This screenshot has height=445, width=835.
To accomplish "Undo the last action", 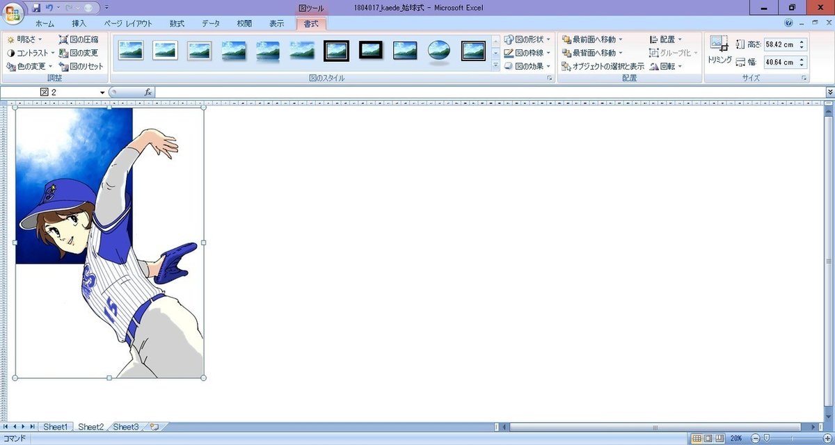I will (x=49, y=8).
